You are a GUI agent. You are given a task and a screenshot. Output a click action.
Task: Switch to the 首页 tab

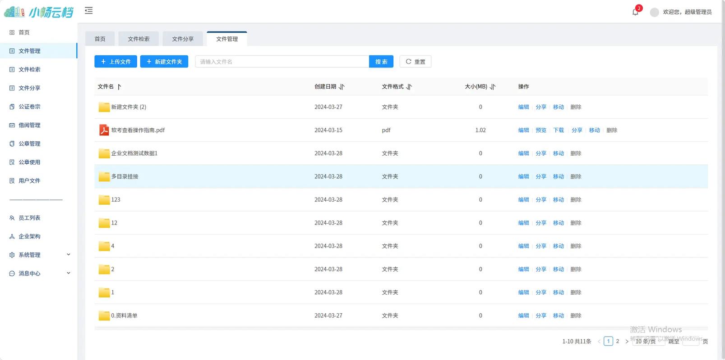[x=100, y=39]
